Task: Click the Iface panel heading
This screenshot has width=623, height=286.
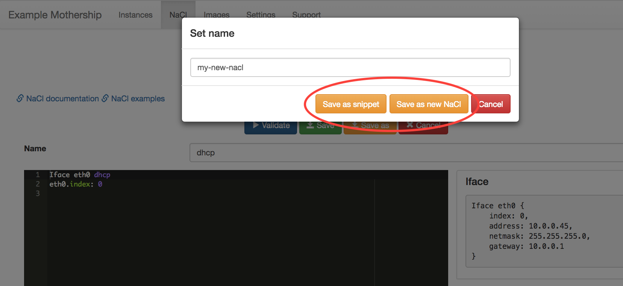Action: [x=477, y=182]
